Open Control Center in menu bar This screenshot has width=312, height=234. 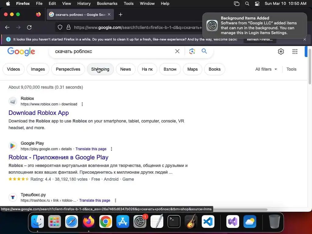[x=257, y=4]
